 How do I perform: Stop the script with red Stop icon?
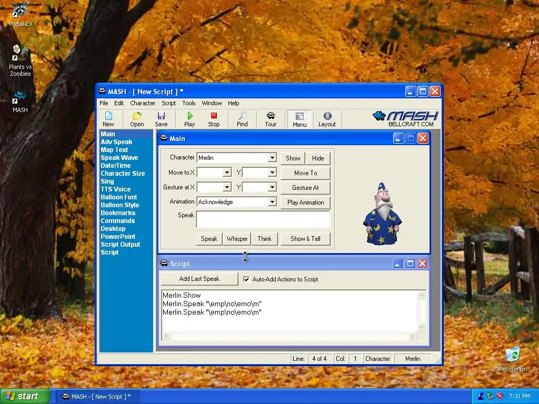[x=214, y=119]
